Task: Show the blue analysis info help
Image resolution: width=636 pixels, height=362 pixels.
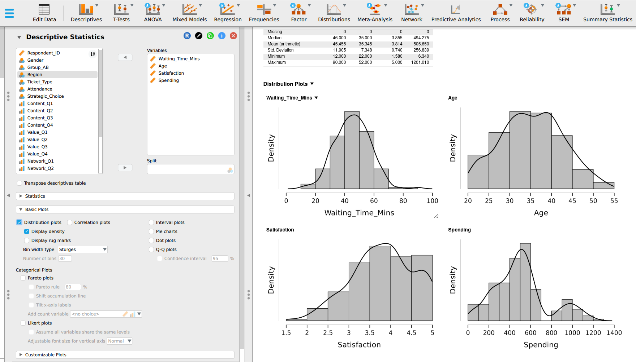Action: tap(222, 36)
